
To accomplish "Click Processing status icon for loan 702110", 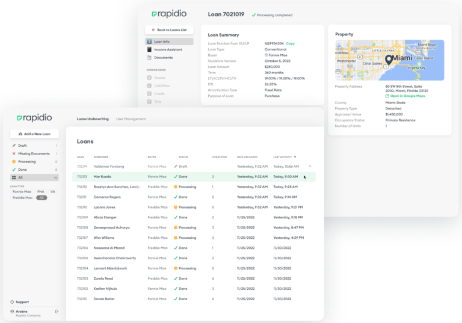I will click(176, 207).
